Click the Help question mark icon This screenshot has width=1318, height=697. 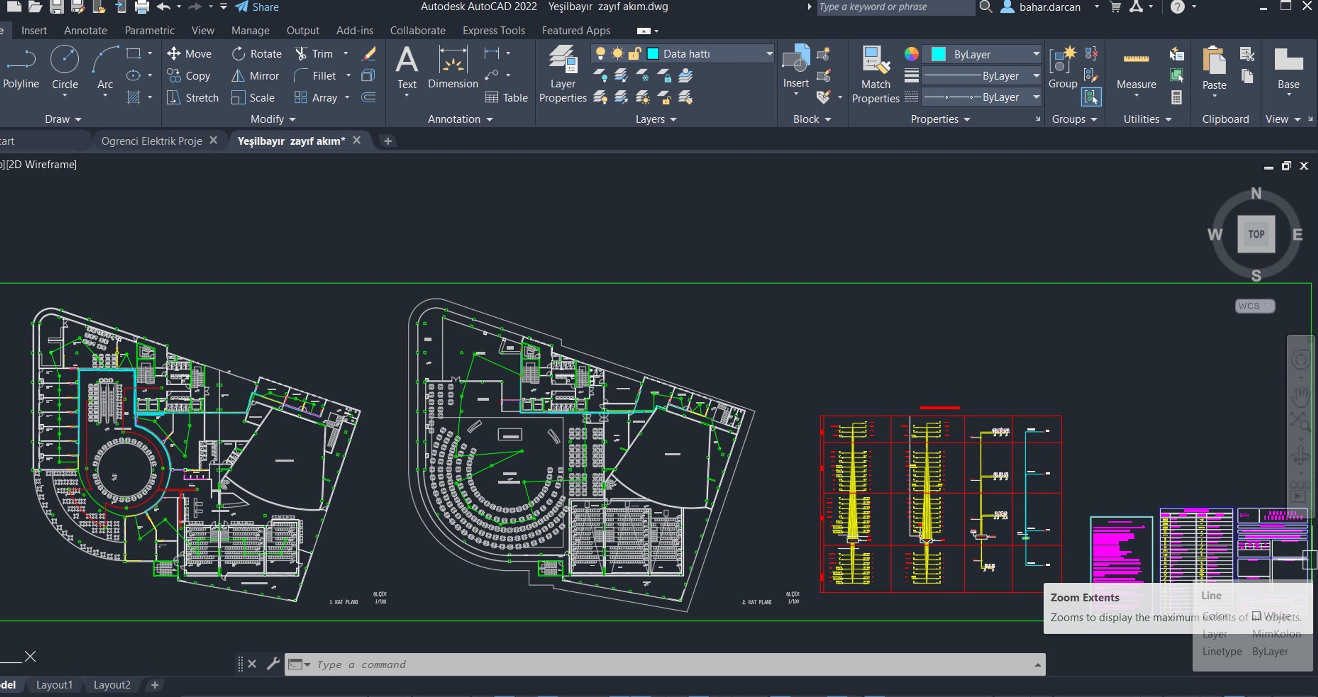tap(1177, 7)
